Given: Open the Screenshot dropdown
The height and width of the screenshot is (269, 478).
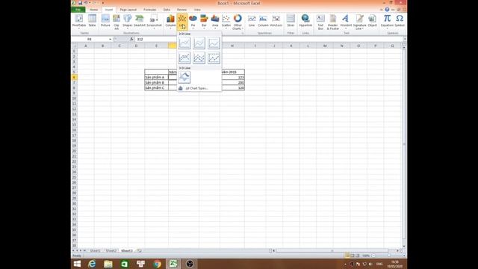Looking at the screenshot, I should coord(154,22).
